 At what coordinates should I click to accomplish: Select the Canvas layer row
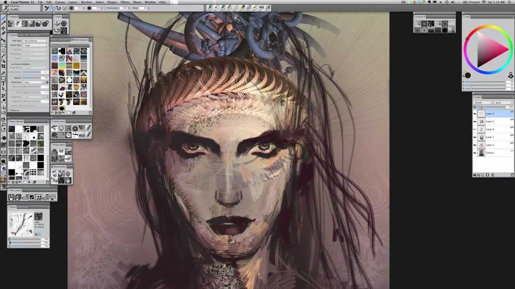click(493, 153)
